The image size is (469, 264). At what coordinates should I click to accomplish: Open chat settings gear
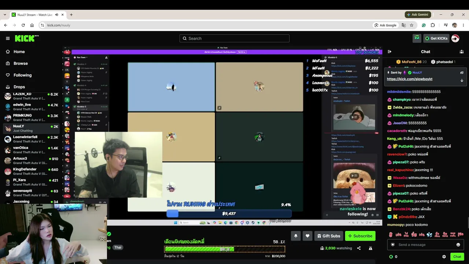[x=444, y=257]
